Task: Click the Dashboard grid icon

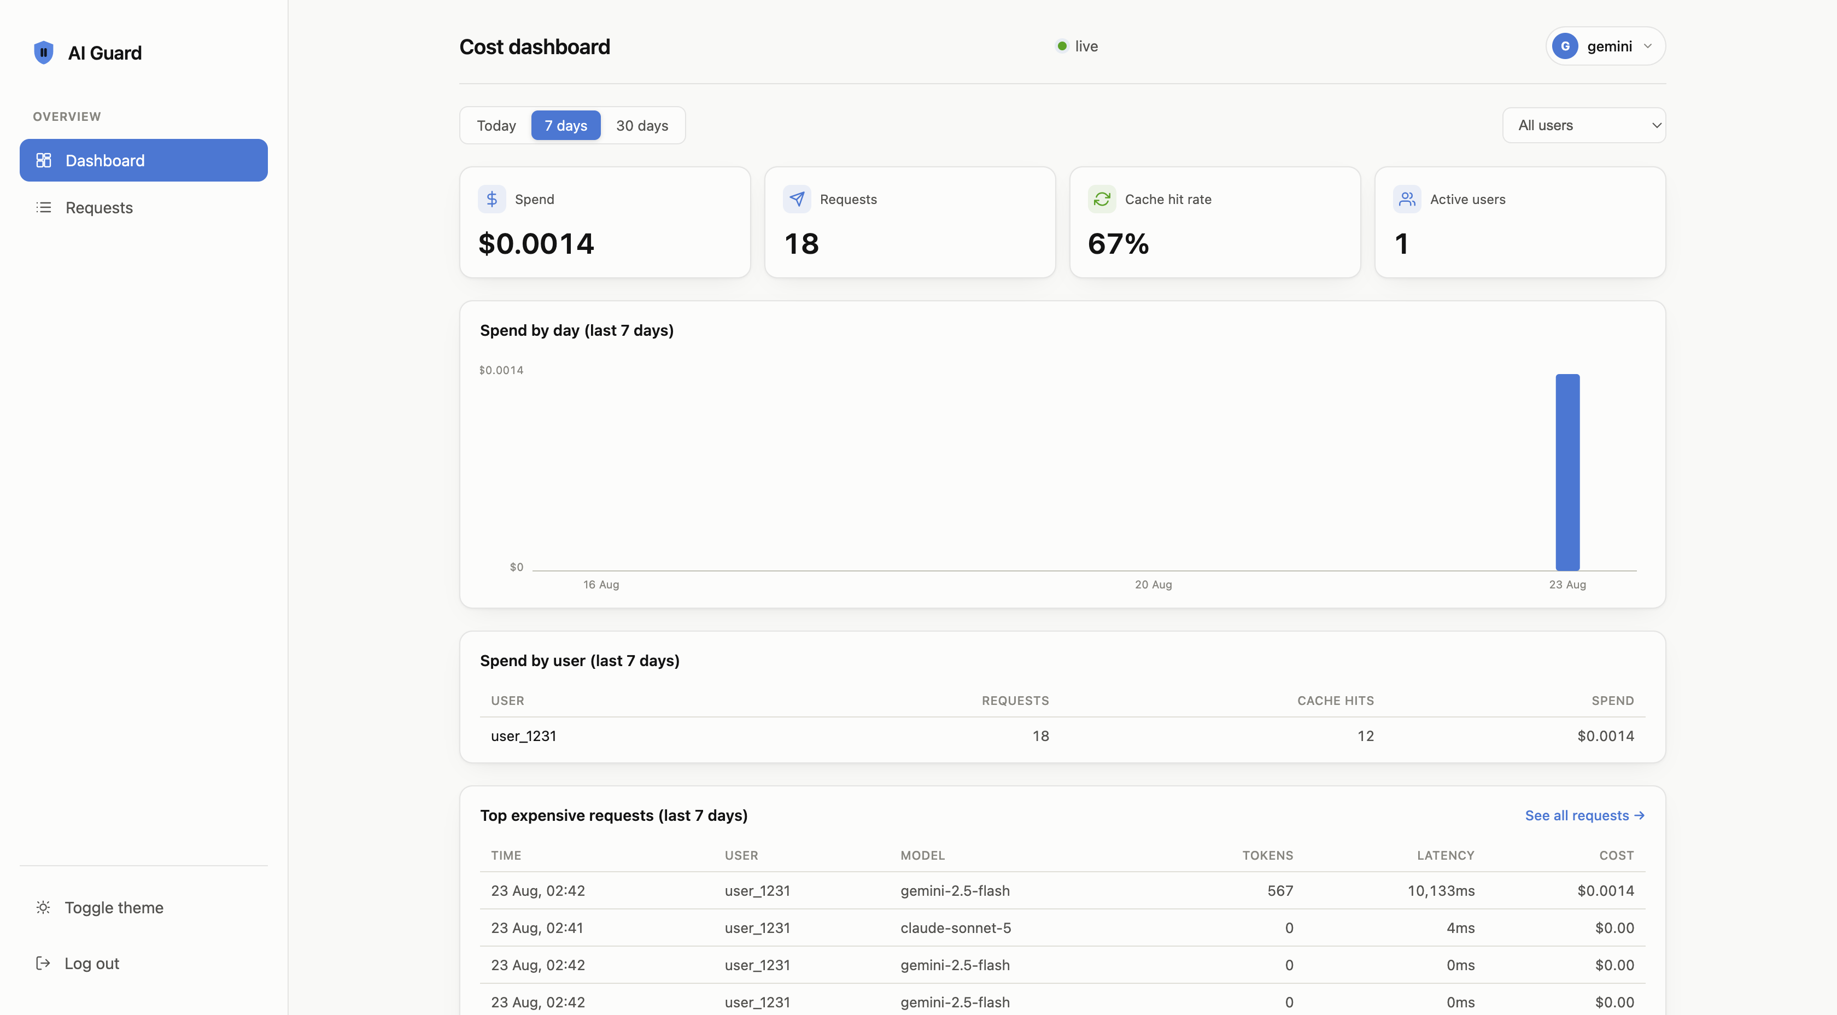Action: coord(44,160)
